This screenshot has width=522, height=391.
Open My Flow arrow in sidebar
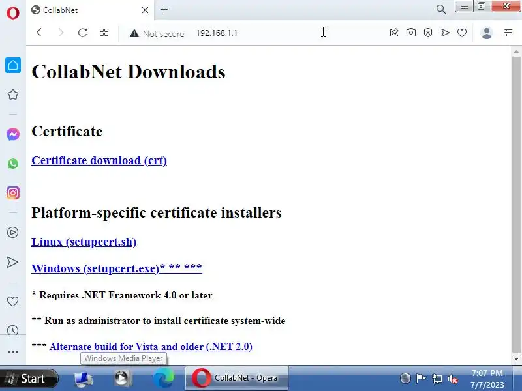[12, 262]
